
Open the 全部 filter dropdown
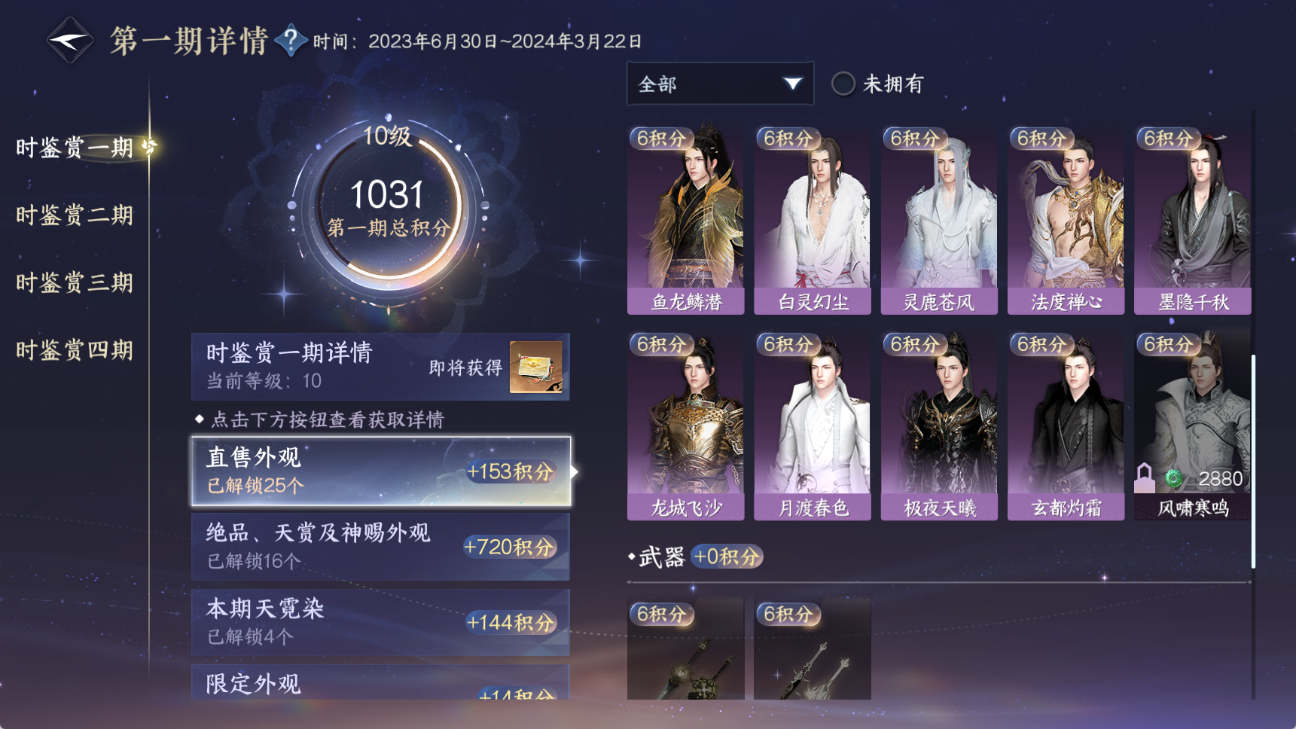click(x=720, y=84)
